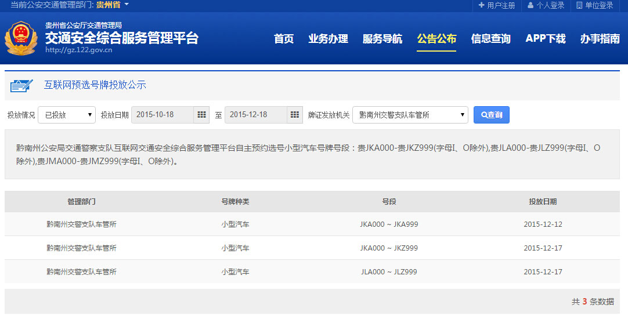Select the JKA000 ~ JKZ999 number range cell
The width and height of the screenshot is (628, 319).
click(x=389, y=248)
